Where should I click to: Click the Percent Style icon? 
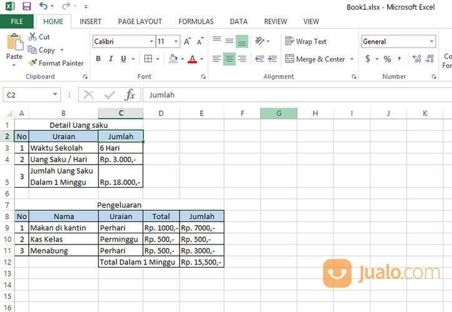point(387,59)
